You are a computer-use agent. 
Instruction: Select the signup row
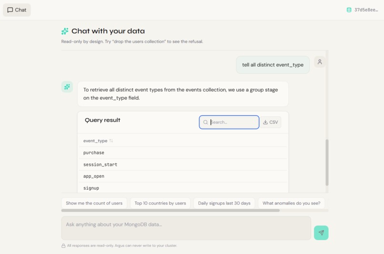(182, 188)
